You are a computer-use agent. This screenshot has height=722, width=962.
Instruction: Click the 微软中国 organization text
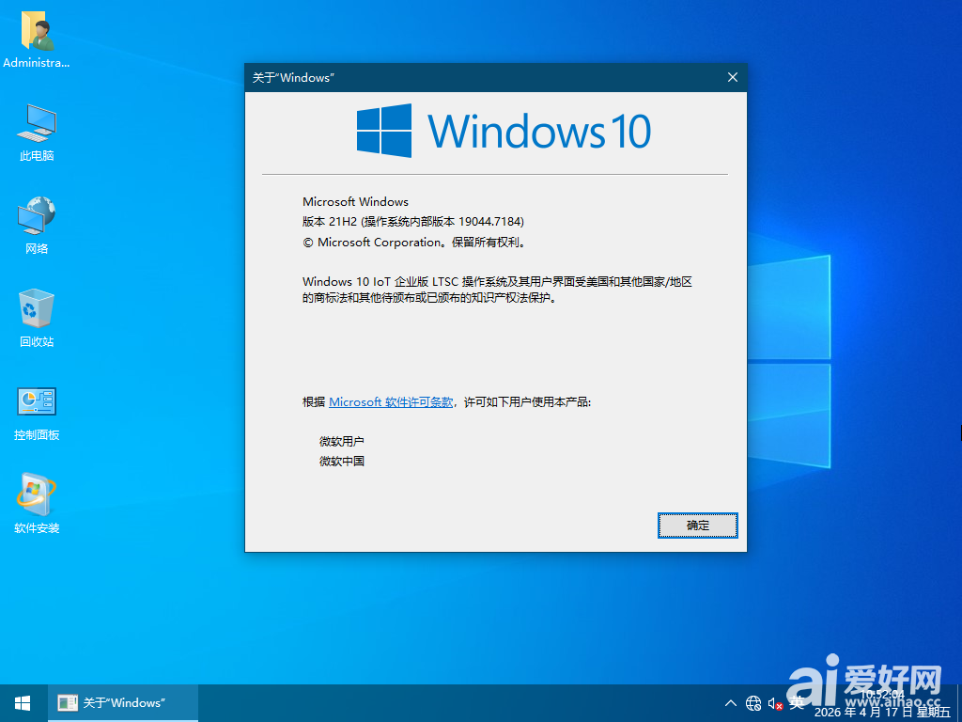tap(342, 461)
